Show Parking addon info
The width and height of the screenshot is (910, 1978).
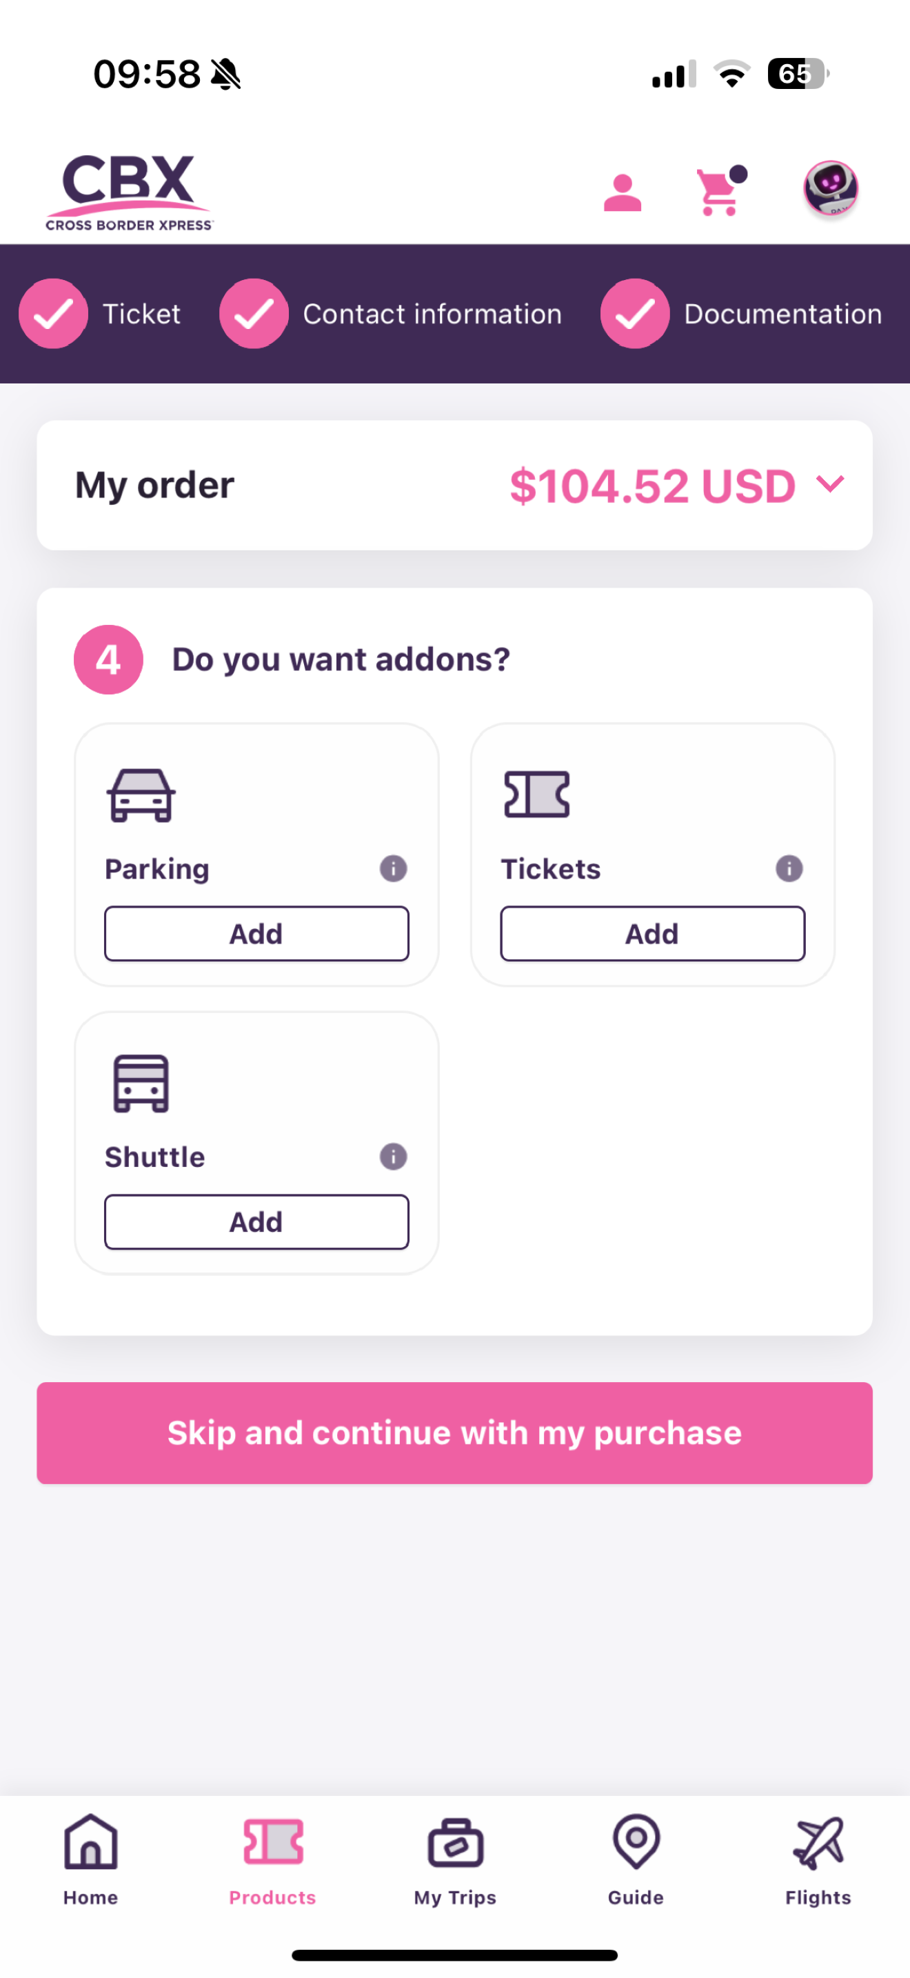394,868
